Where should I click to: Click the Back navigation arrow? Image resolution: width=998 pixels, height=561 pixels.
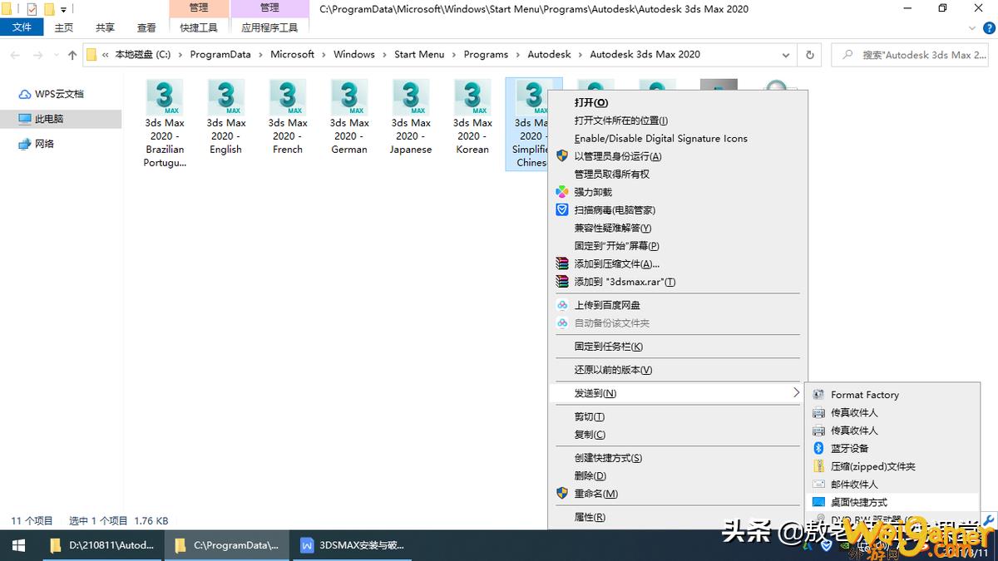click(15, 55)
